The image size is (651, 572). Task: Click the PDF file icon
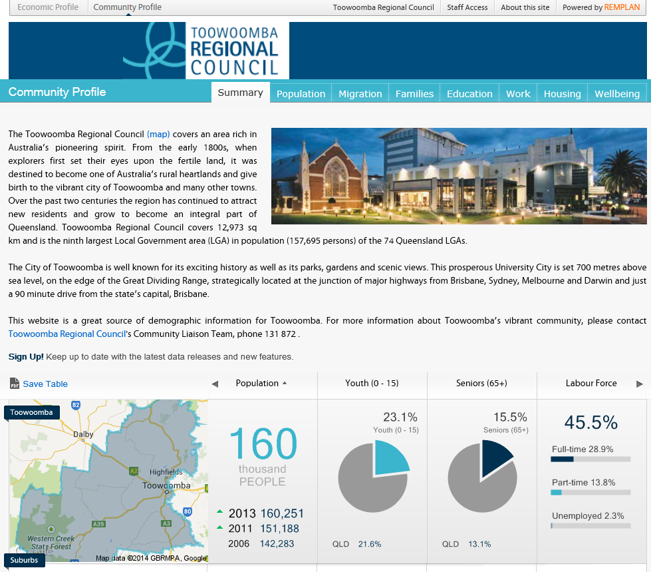pos(15,384)
